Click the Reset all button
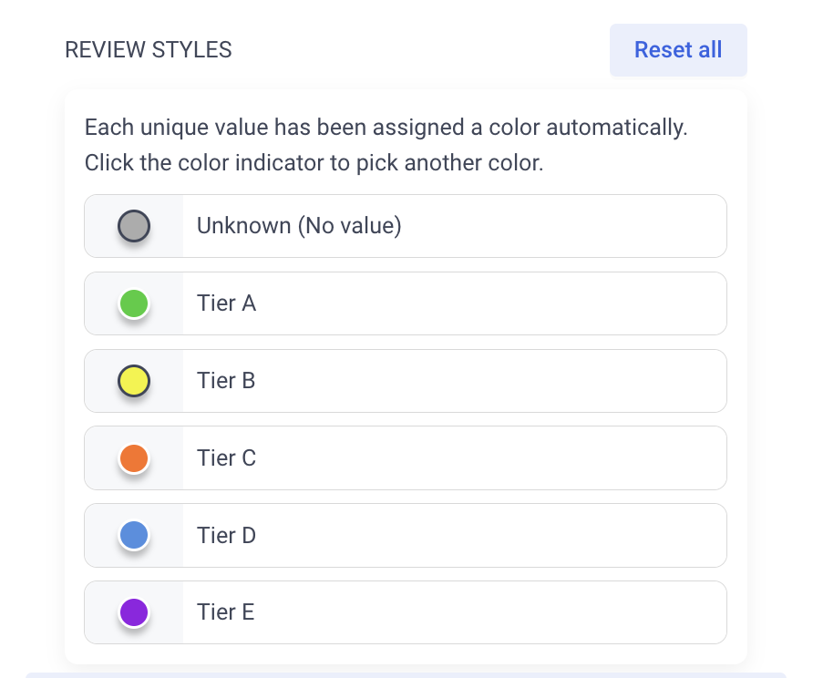Image resolution: width=813 pixels, height=678 pixels. (x=678, y=50)
